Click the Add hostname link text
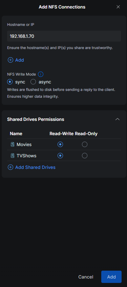 coord(19,60)
